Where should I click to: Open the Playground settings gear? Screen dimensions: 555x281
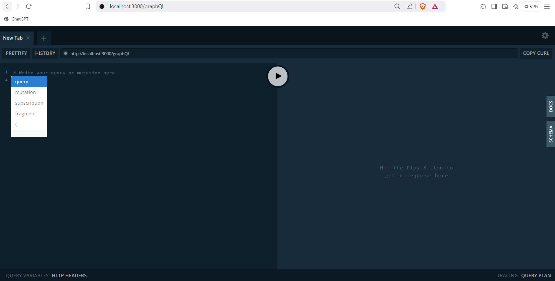coord(545,36)
